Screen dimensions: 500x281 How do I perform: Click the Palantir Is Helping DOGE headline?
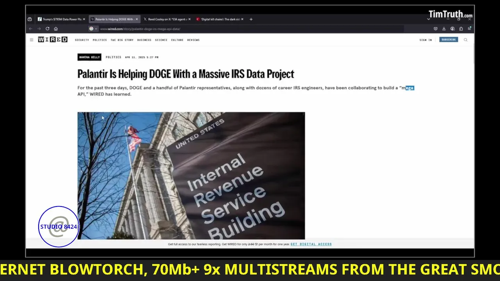pos(186,74)
